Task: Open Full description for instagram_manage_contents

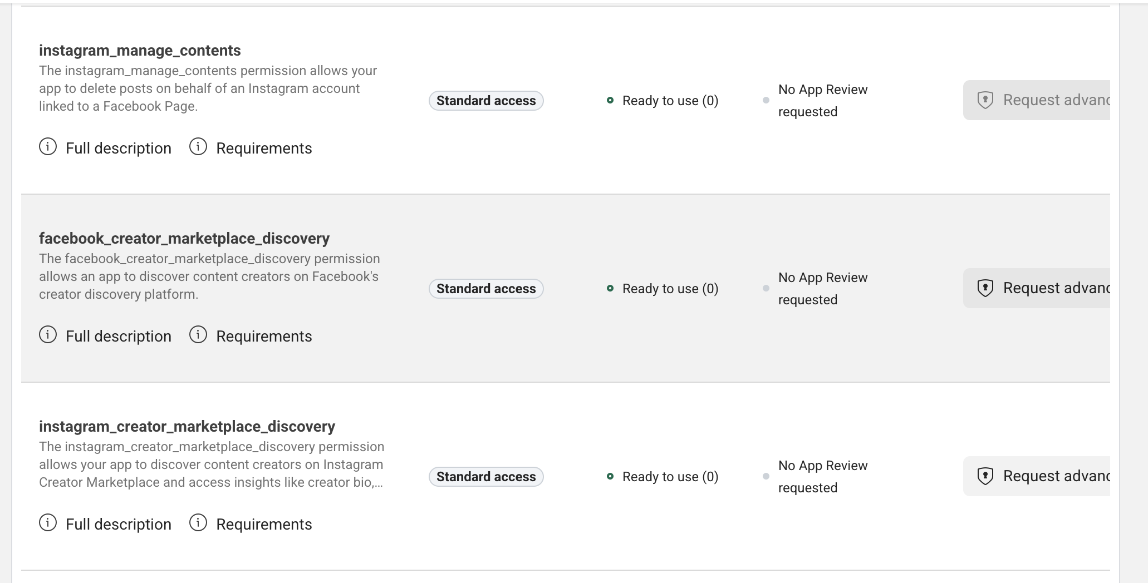Action: click(x=118, y=149)
